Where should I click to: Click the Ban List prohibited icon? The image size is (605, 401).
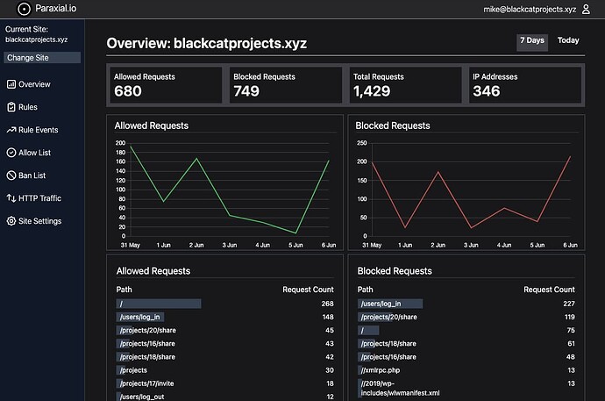coord(11,175)
